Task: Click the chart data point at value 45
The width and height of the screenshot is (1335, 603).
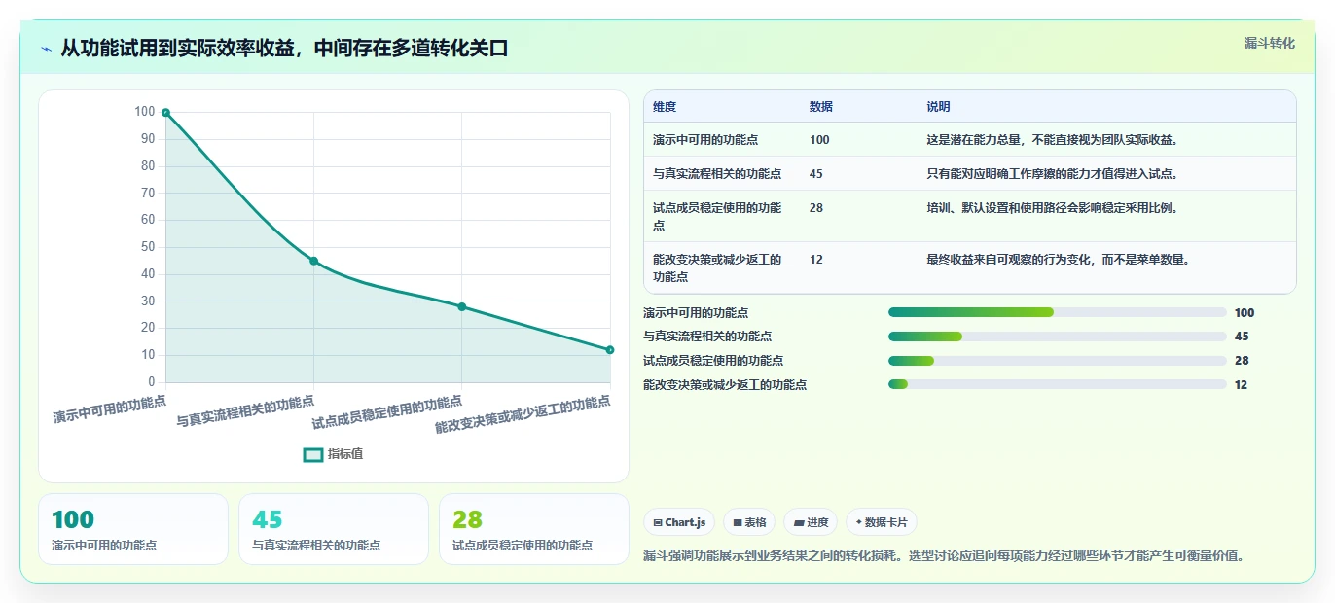Action: pyautogui.click(x=313, y=261)
